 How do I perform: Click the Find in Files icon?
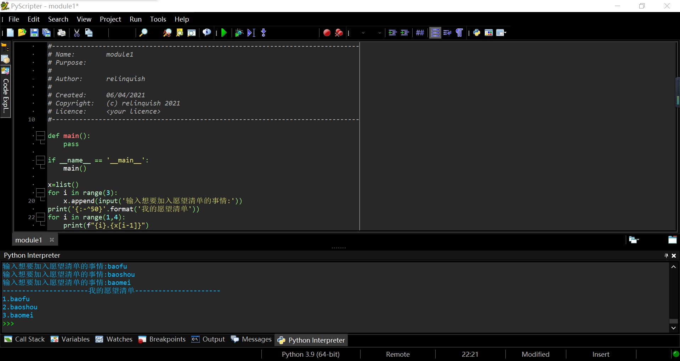click(180, 33)
